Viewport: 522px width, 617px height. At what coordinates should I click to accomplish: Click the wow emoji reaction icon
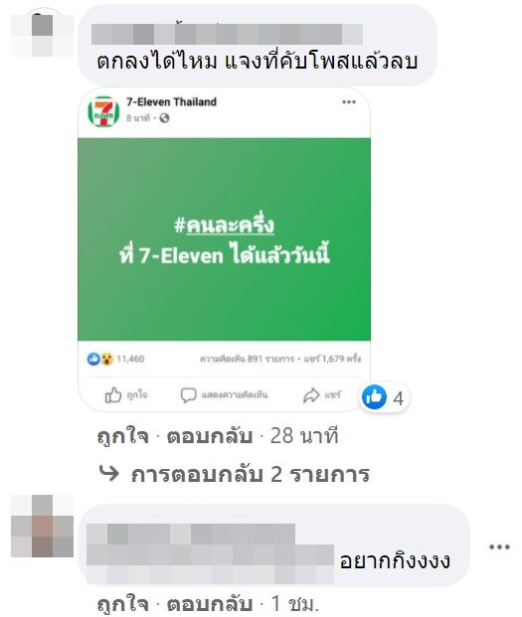click(106, 359)
